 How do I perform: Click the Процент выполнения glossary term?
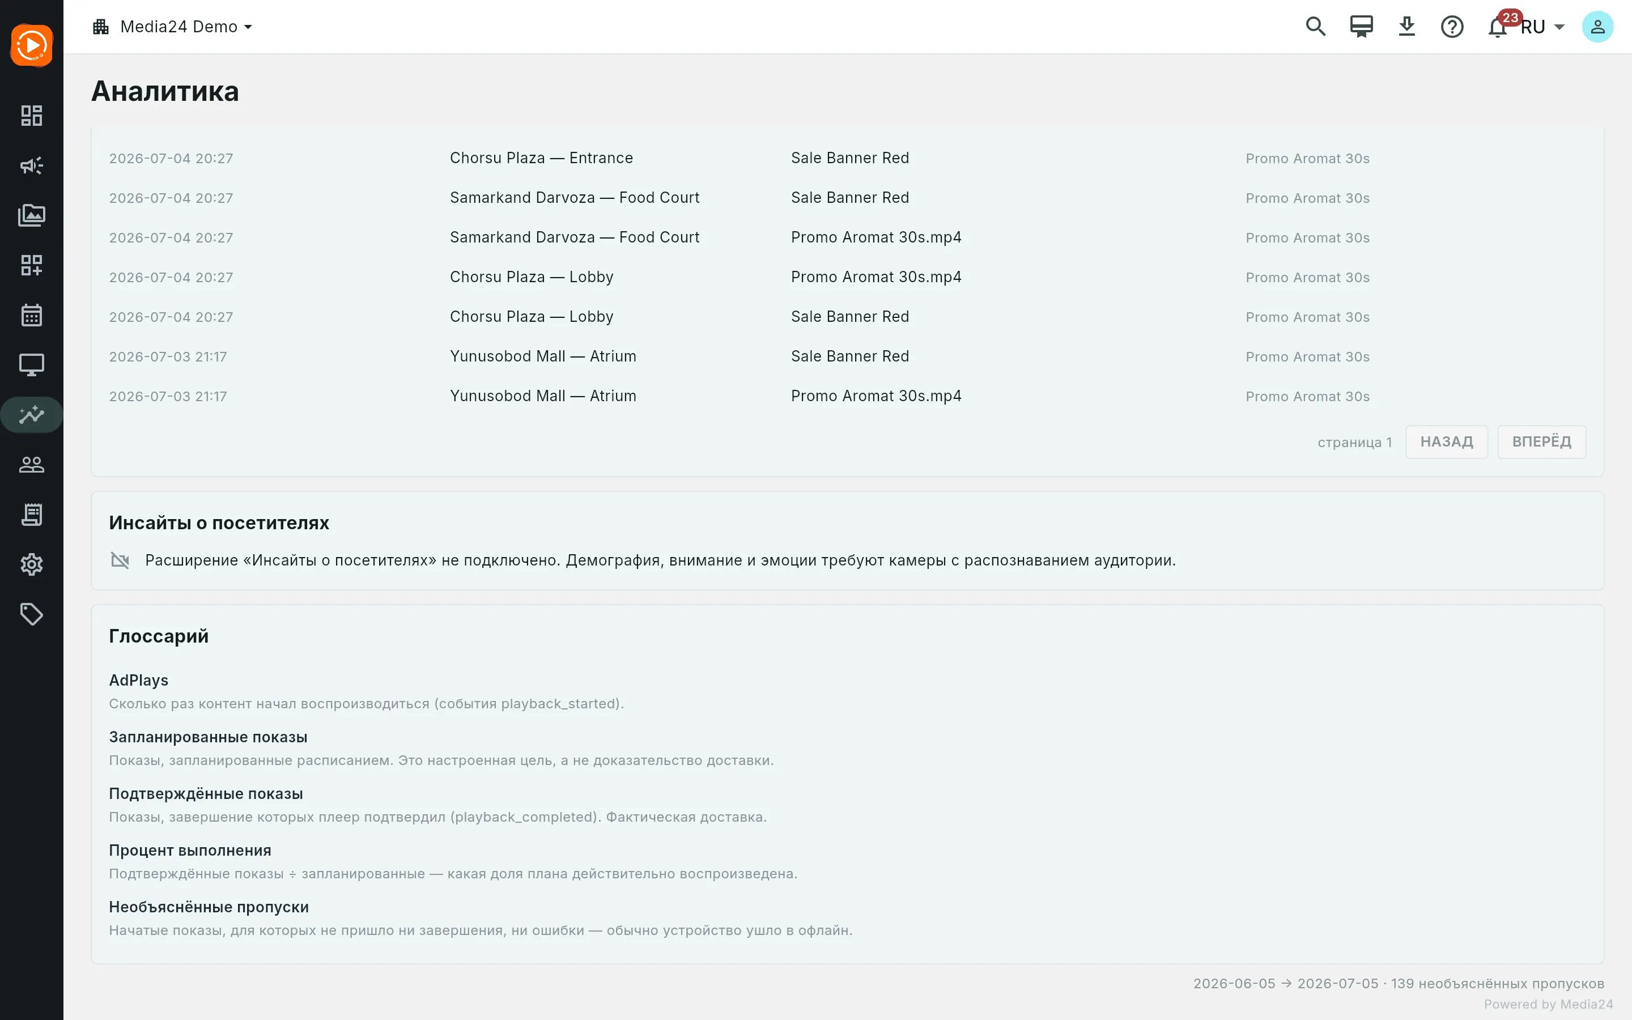(190, 851)
